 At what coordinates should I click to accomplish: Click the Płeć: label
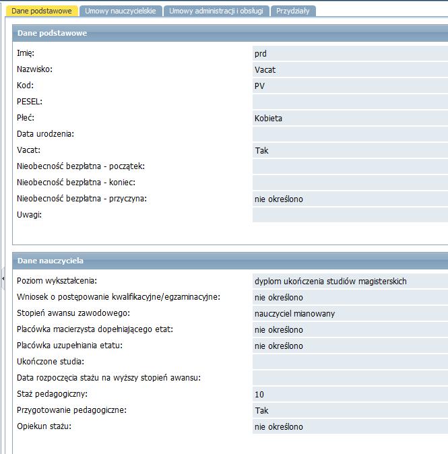(x=26, y=118)
